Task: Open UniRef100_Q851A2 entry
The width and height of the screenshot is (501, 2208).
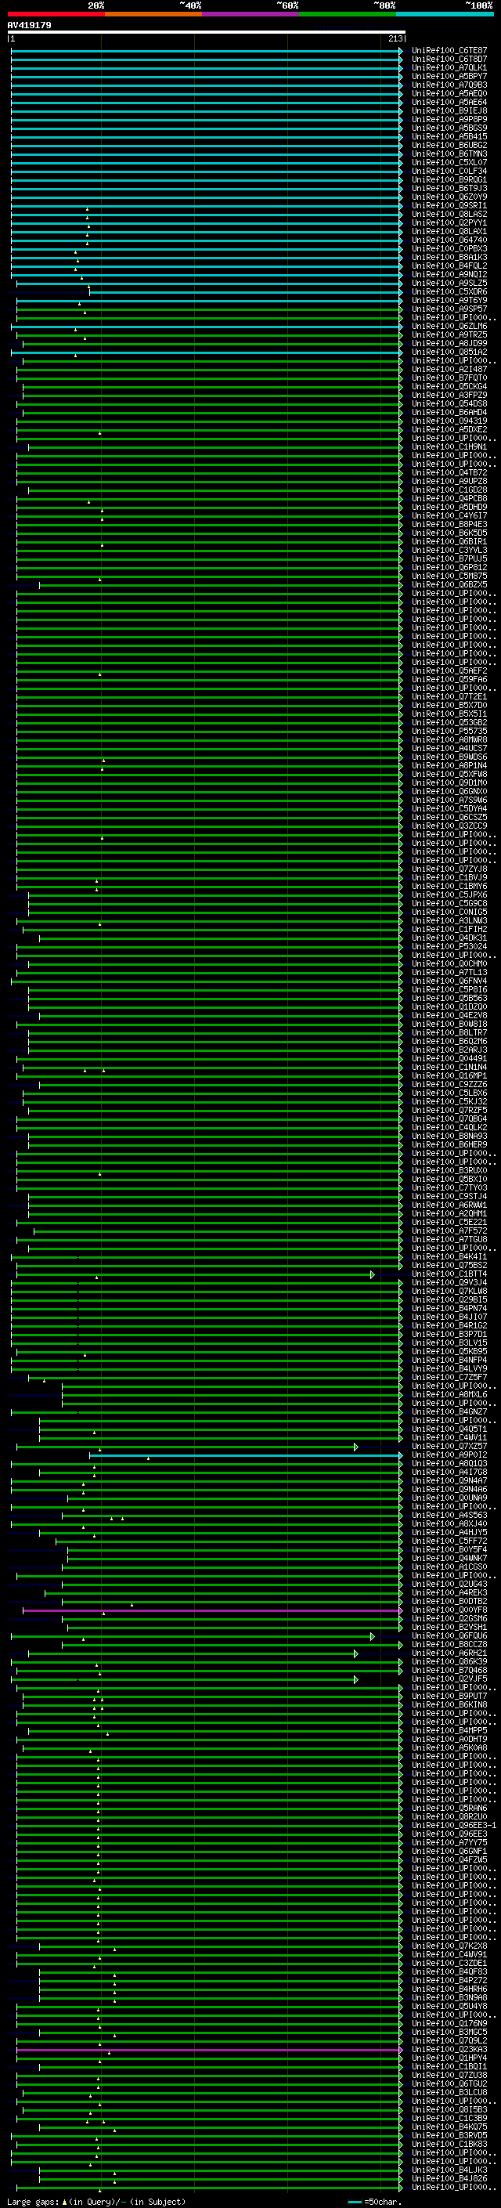Action: (x=449, y=352)
